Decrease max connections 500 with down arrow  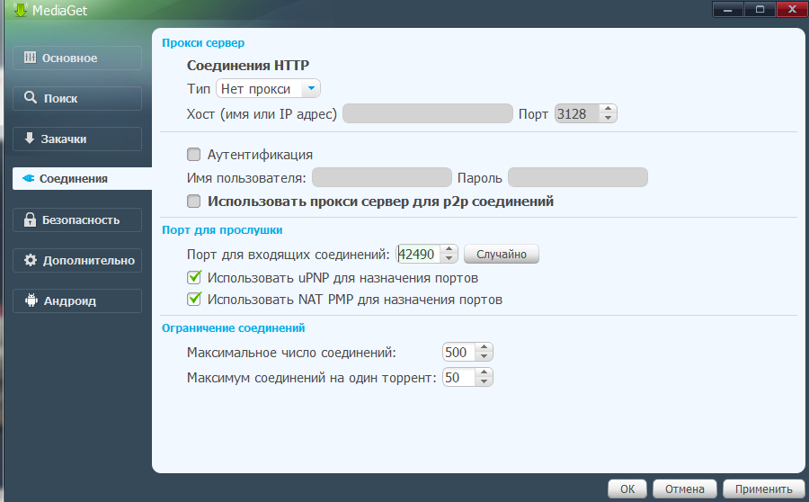484,357
